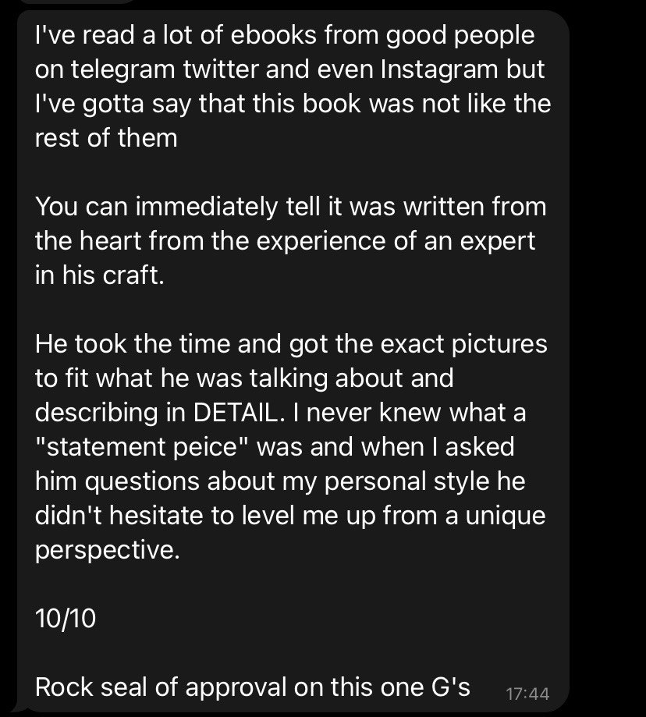Click the word twitter in message
This screenshot has height=717, width=646.
220,69
